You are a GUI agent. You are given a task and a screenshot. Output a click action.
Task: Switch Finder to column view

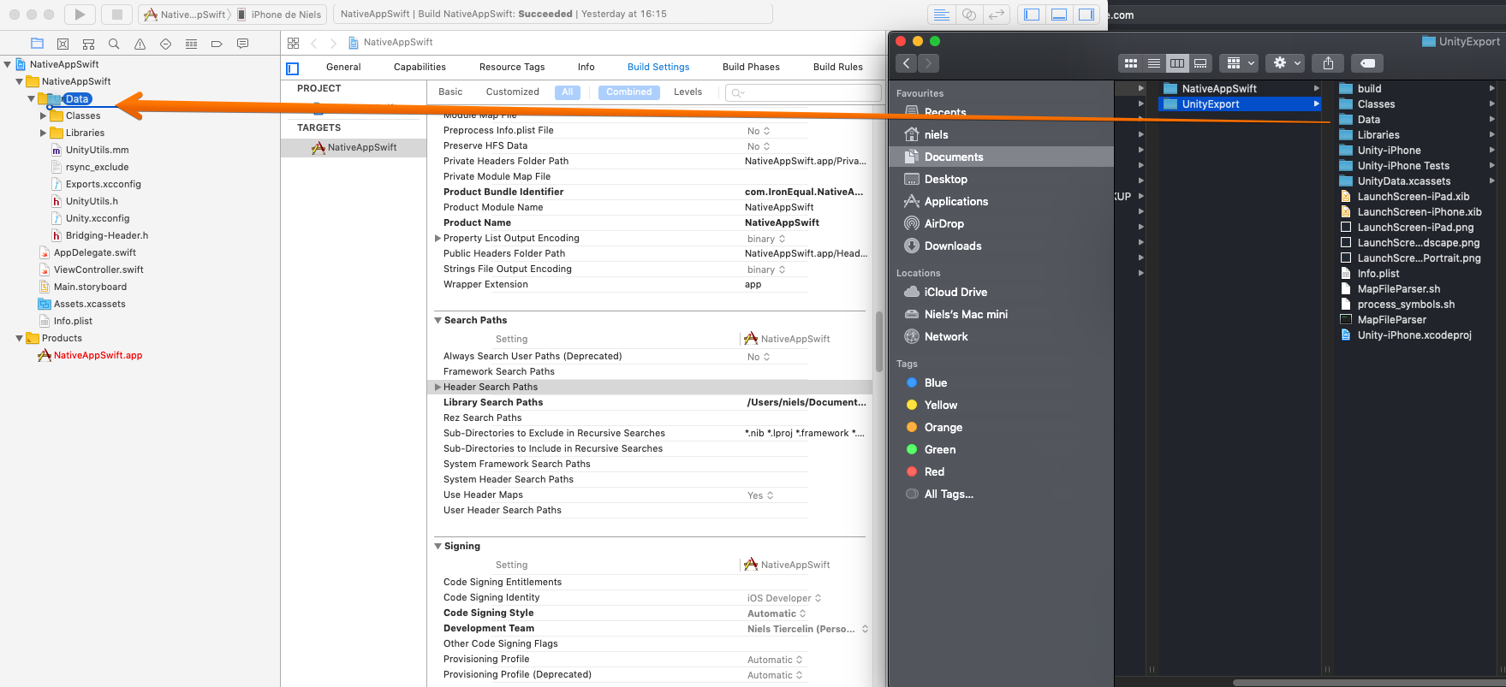pyautogui.click(x=1177, y=63)
